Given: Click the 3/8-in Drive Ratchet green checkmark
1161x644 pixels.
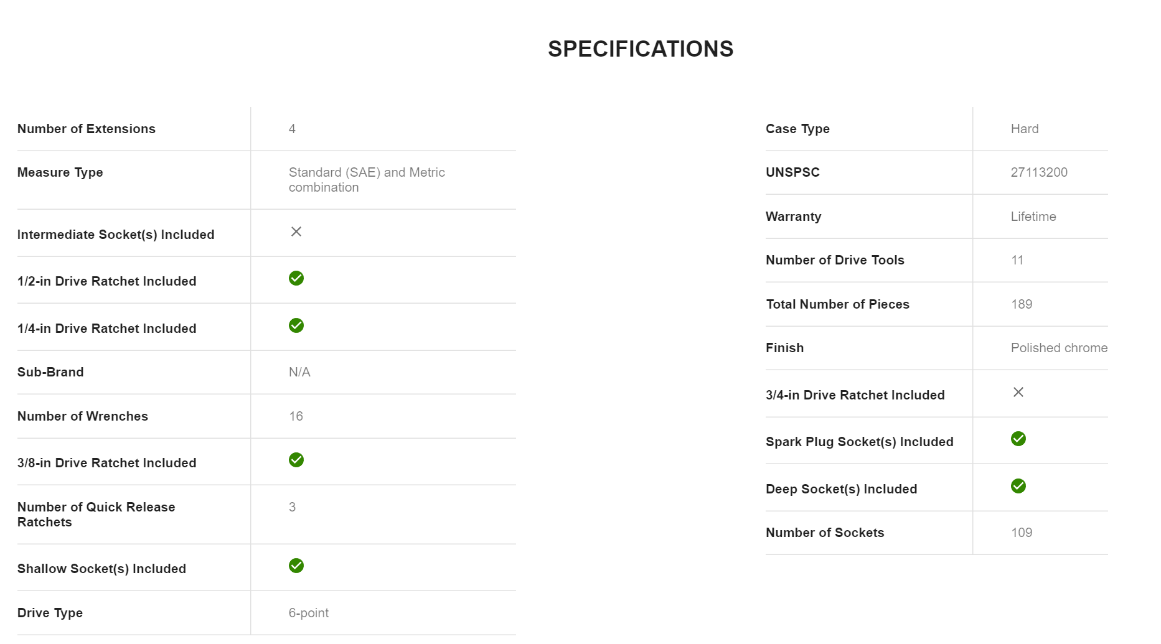Looking at the screenshot, I should click(296, 460).
